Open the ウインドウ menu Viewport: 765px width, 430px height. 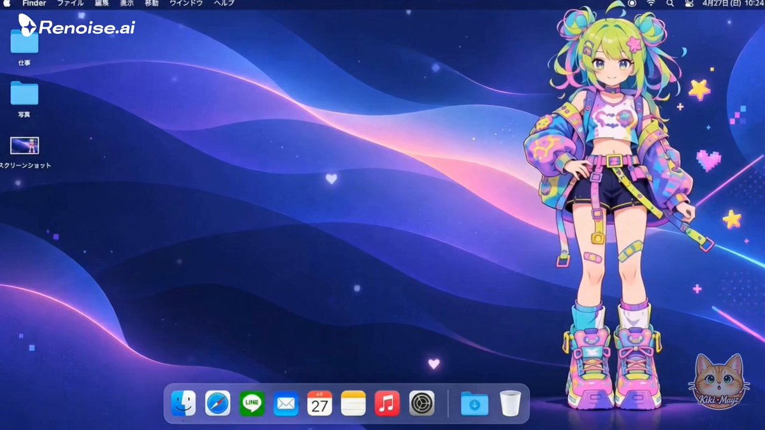click(x=186, y=3)
